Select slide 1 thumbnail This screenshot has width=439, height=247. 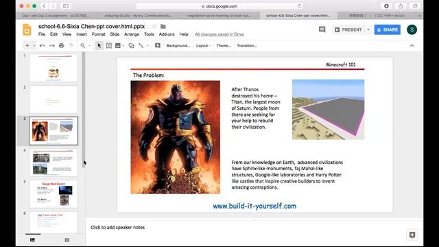coord(54,68)
